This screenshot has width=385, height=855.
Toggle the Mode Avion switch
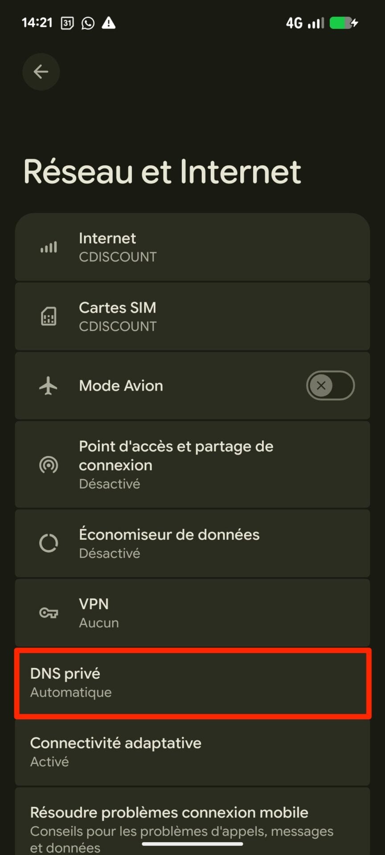tap(330, 386)
